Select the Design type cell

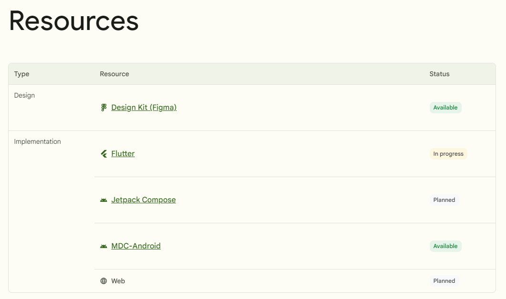coord(24,95)
